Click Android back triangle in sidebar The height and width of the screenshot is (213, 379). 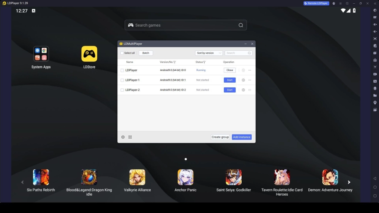pos(375,179)
